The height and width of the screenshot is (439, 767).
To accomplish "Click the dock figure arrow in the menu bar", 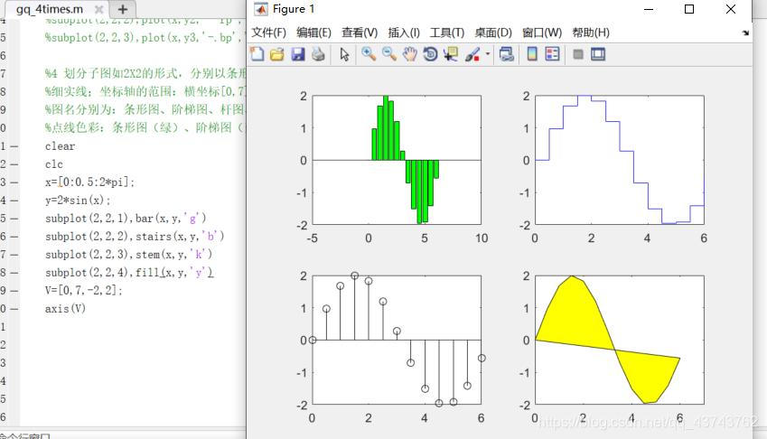I will (x=745, y=33).
